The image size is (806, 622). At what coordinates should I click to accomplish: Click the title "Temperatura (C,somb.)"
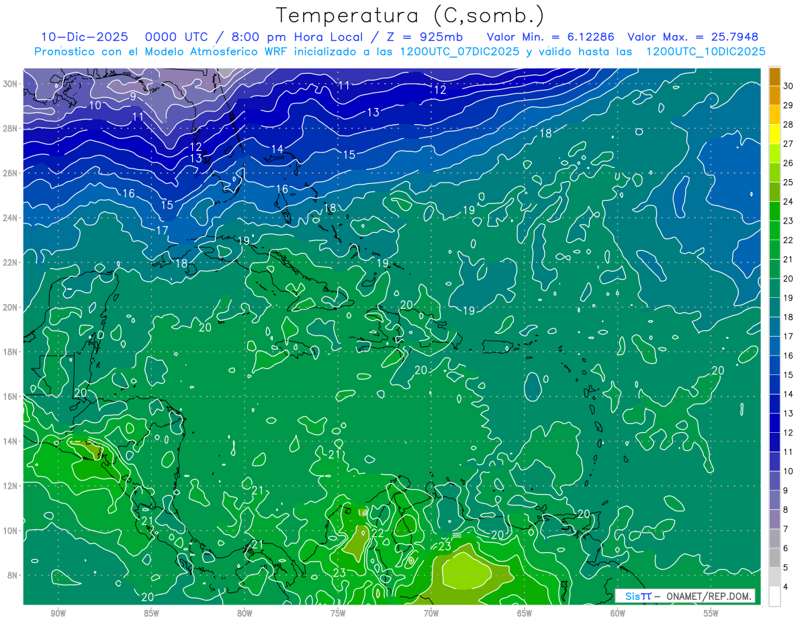coord(410,15)
